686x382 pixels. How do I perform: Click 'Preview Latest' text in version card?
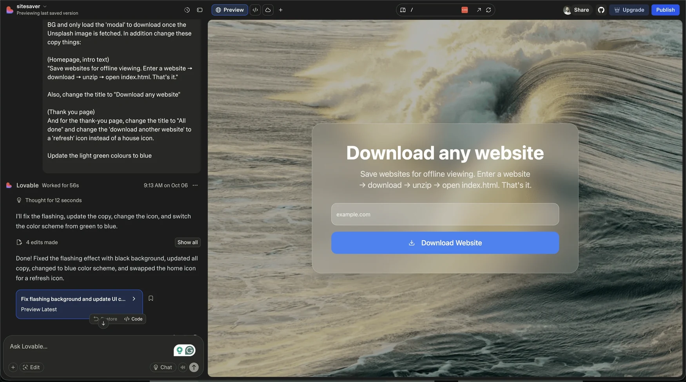click(x=39, y=309)
